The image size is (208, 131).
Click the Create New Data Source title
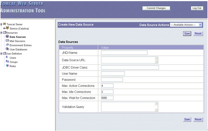(x=76, y=25)
